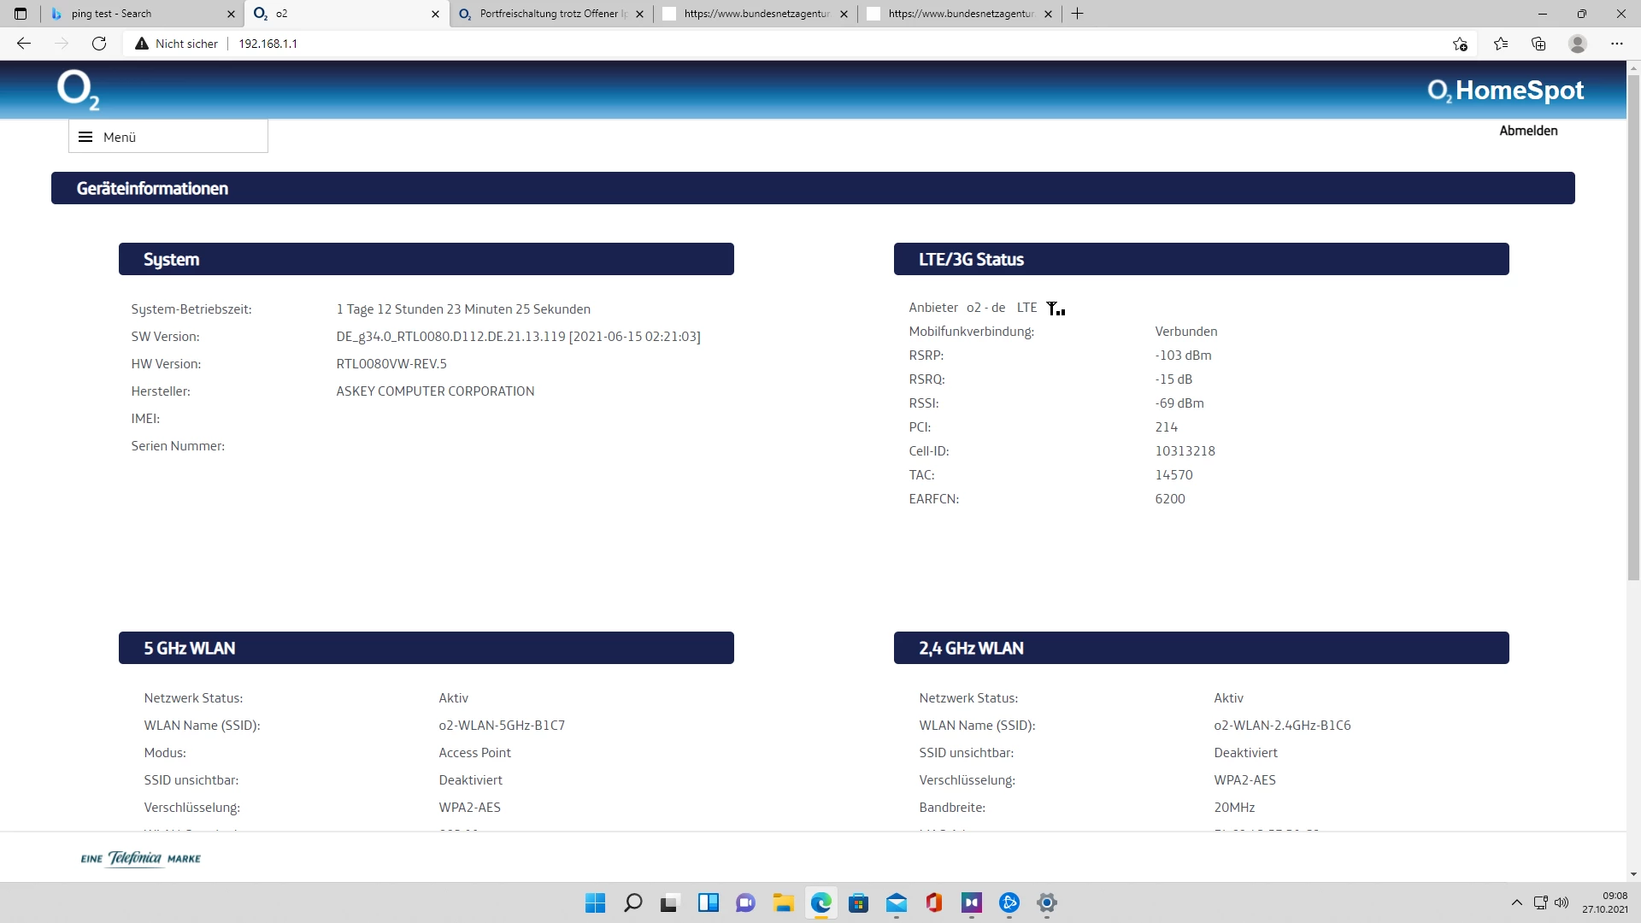The image size is (1641, 923).
Task: Open the Favorites list icon
Action: tap(1501, 44)
